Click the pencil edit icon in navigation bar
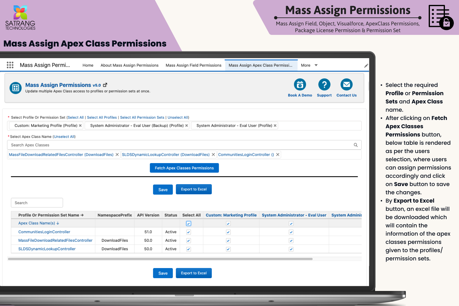Image resolution: width=459 pixels, height=306 pixels. point(366,65)
